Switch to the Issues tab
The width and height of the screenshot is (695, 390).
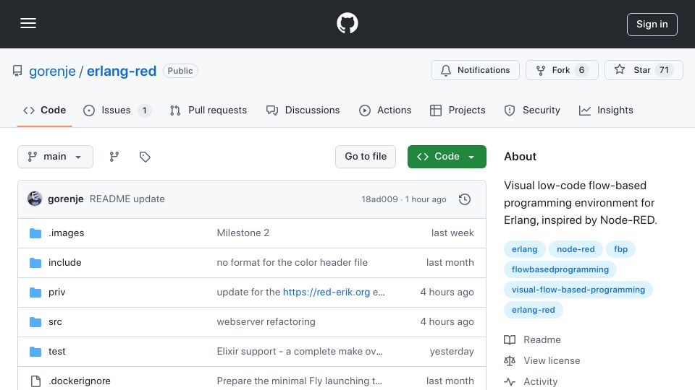point(117,110)
